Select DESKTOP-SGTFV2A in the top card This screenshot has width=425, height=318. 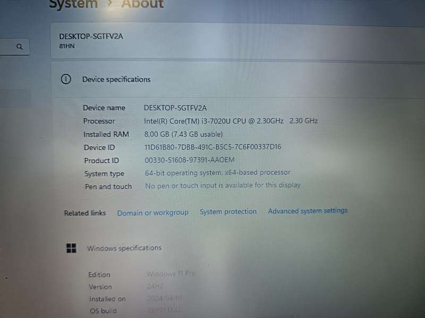pyautogui.click(x=91, y=36)
